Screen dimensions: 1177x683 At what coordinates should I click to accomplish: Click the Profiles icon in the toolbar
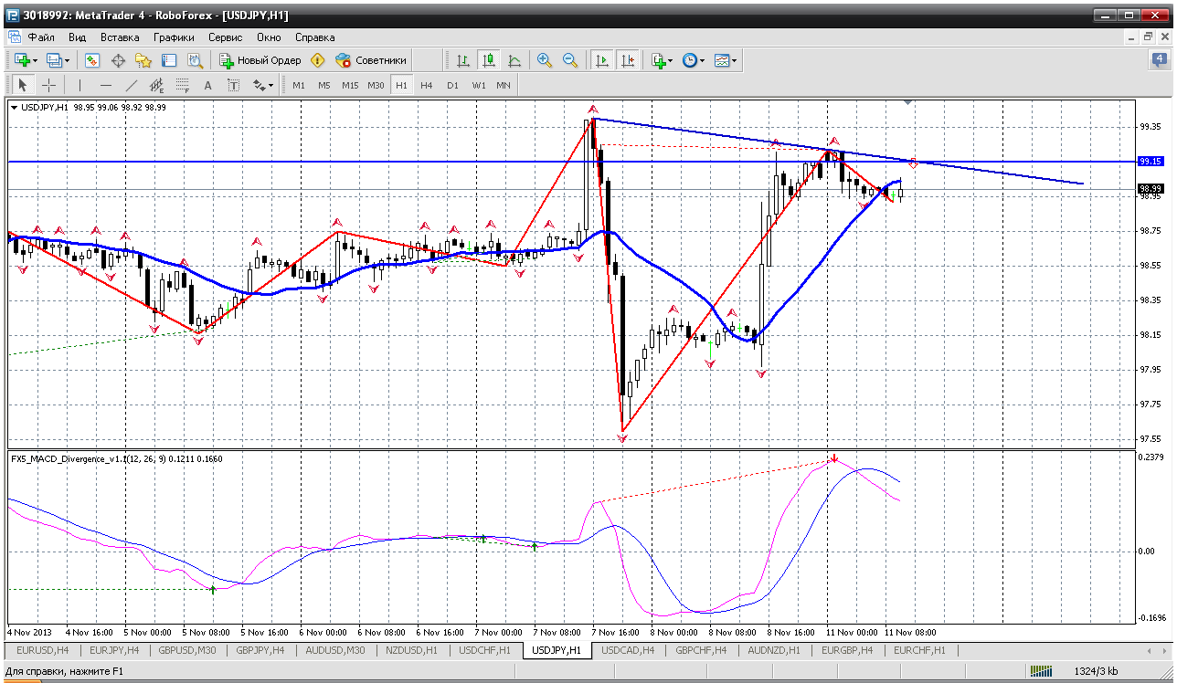coord(54,60)
